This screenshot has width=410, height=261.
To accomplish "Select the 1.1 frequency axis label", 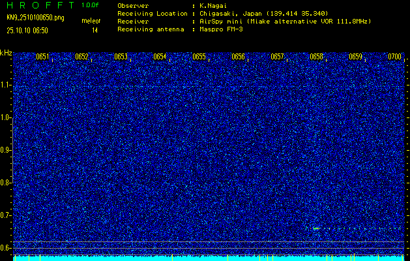I will [x=6, y=85].
